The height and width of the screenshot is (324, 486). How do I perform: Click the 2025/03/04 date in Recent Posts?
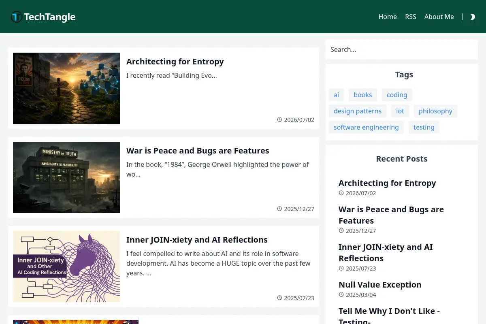pyautogui.click(x=361, y=295)
